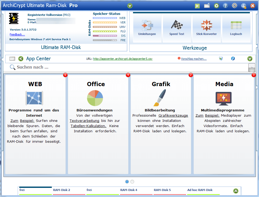
Task: Select the first page indicator dot
Action: [127, 182]
